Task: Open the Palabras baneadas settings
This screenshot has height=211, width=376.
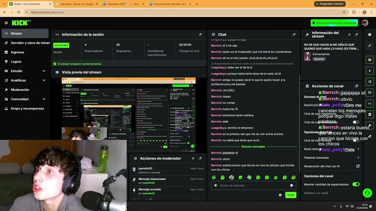Action: pos(332,158)
